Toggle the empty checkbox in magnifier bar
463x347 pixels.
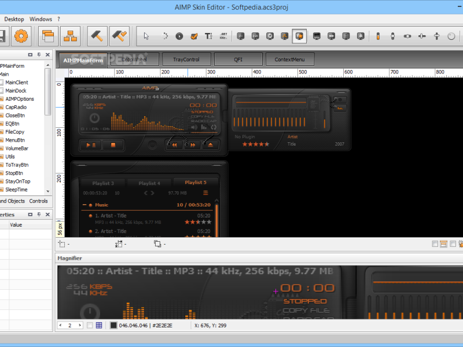click(90, 325)
